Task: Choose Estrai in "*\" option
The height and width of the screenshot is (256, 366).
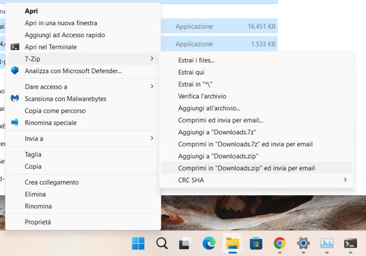Action: click(x=195, y=84)
